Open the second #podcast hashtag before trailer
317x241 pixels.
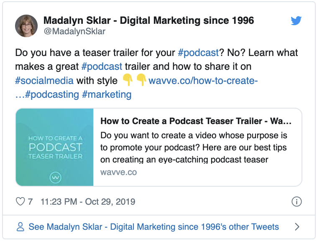click(102, 66)
